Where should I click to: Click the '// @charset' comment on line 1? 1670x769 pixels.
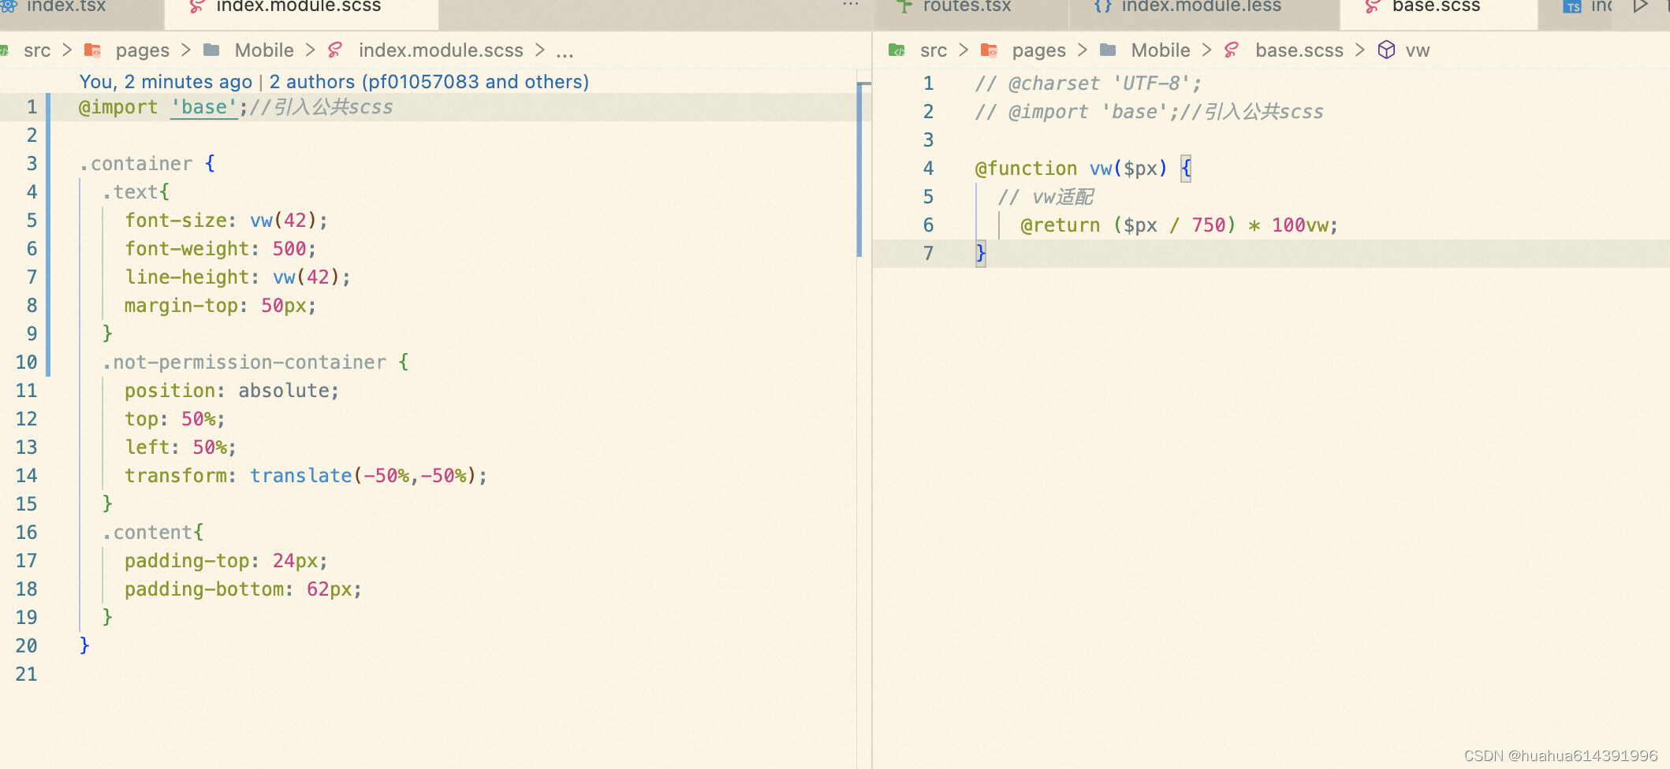1088,84
